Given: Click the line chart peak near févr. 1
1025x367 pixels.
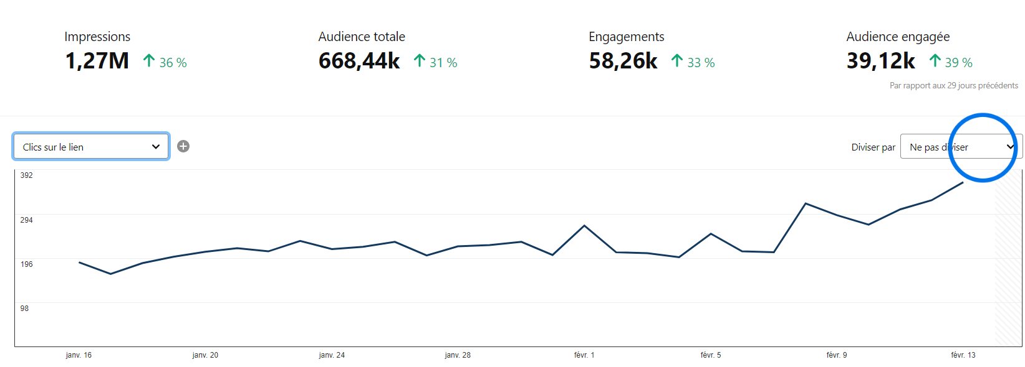Looking at the screenshot, I should [x=584, y=225].
